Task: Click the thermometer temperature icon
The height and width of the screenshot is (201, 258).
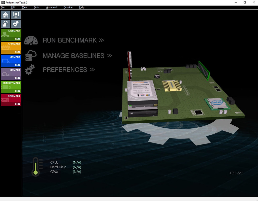Action: [x=37, y=167]
